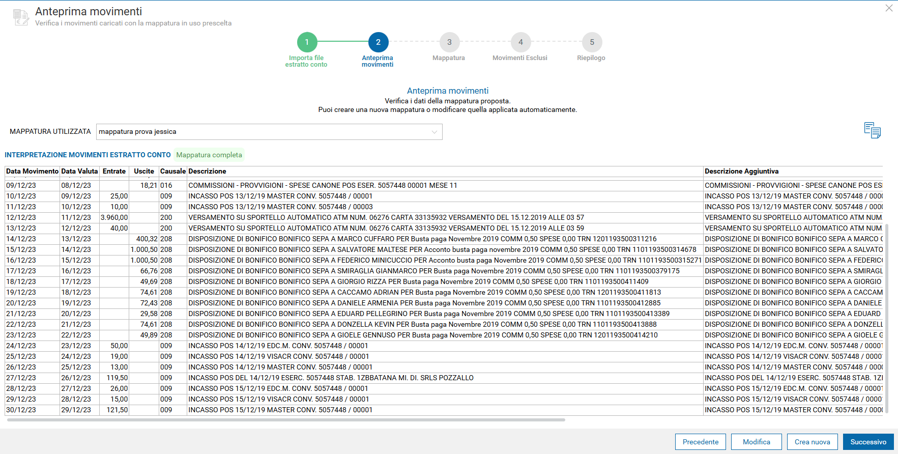898x454 pixels.
Task: Go to step 5 Riepilogo circle
Action: [592, 42]
